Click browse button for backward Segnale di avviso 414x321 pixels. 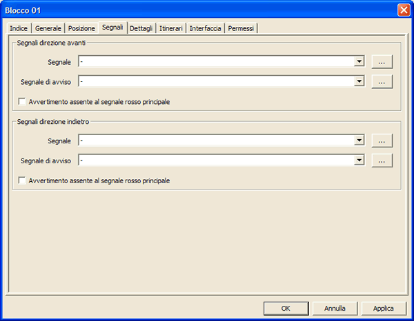click(x=382, y=160)
